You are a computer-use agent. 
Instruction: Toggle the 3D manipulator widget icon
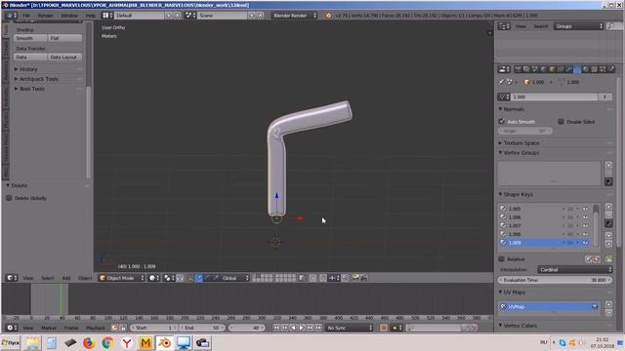190,278
